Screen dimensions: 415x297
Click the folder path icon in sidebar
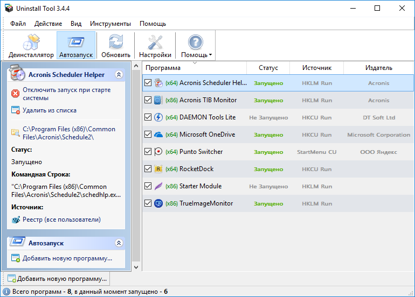[16, 133]
